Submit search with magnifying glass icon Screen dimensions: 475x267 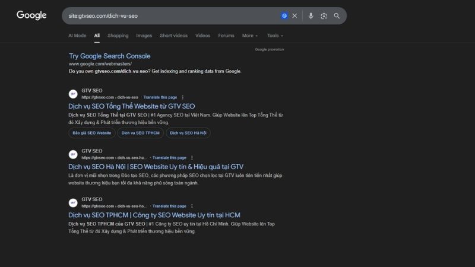click(337, 16)
